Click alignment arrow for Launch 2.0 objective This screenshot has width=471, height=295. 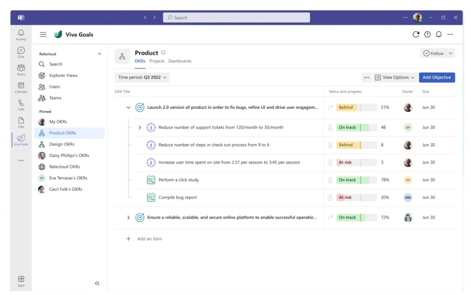(330, 107)
